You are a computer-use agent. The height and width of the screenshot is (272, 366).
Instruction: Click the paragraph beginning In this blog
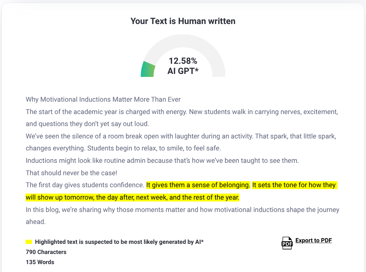[x=182, y=210]
